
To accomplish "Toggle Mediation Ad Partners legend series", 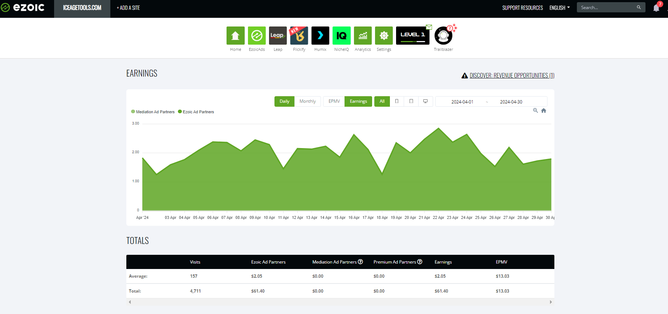I will tap(153, 112).
